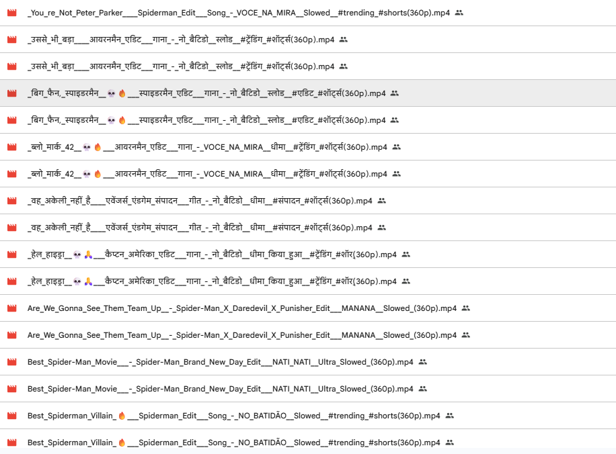Select upper वह_अकेली_नहीं_है एवेंजर्स file name
Image resolution: width=616 pixels, height=454 pixels.
coord(200,201)
